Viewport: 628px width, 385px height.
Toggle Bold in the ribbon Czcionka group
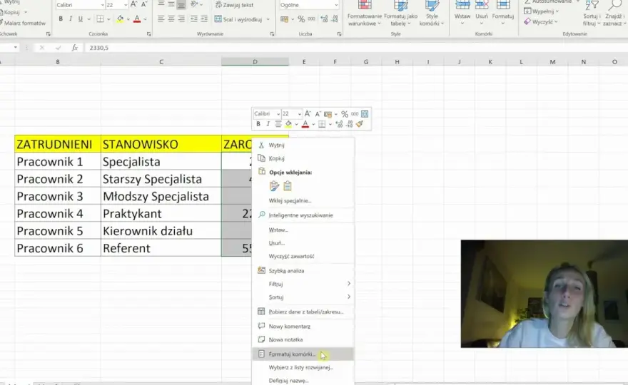61,19
